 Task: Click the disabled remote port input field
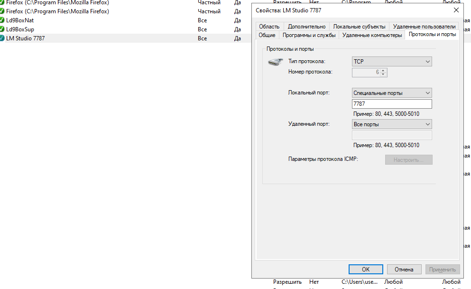coord(392,135)
